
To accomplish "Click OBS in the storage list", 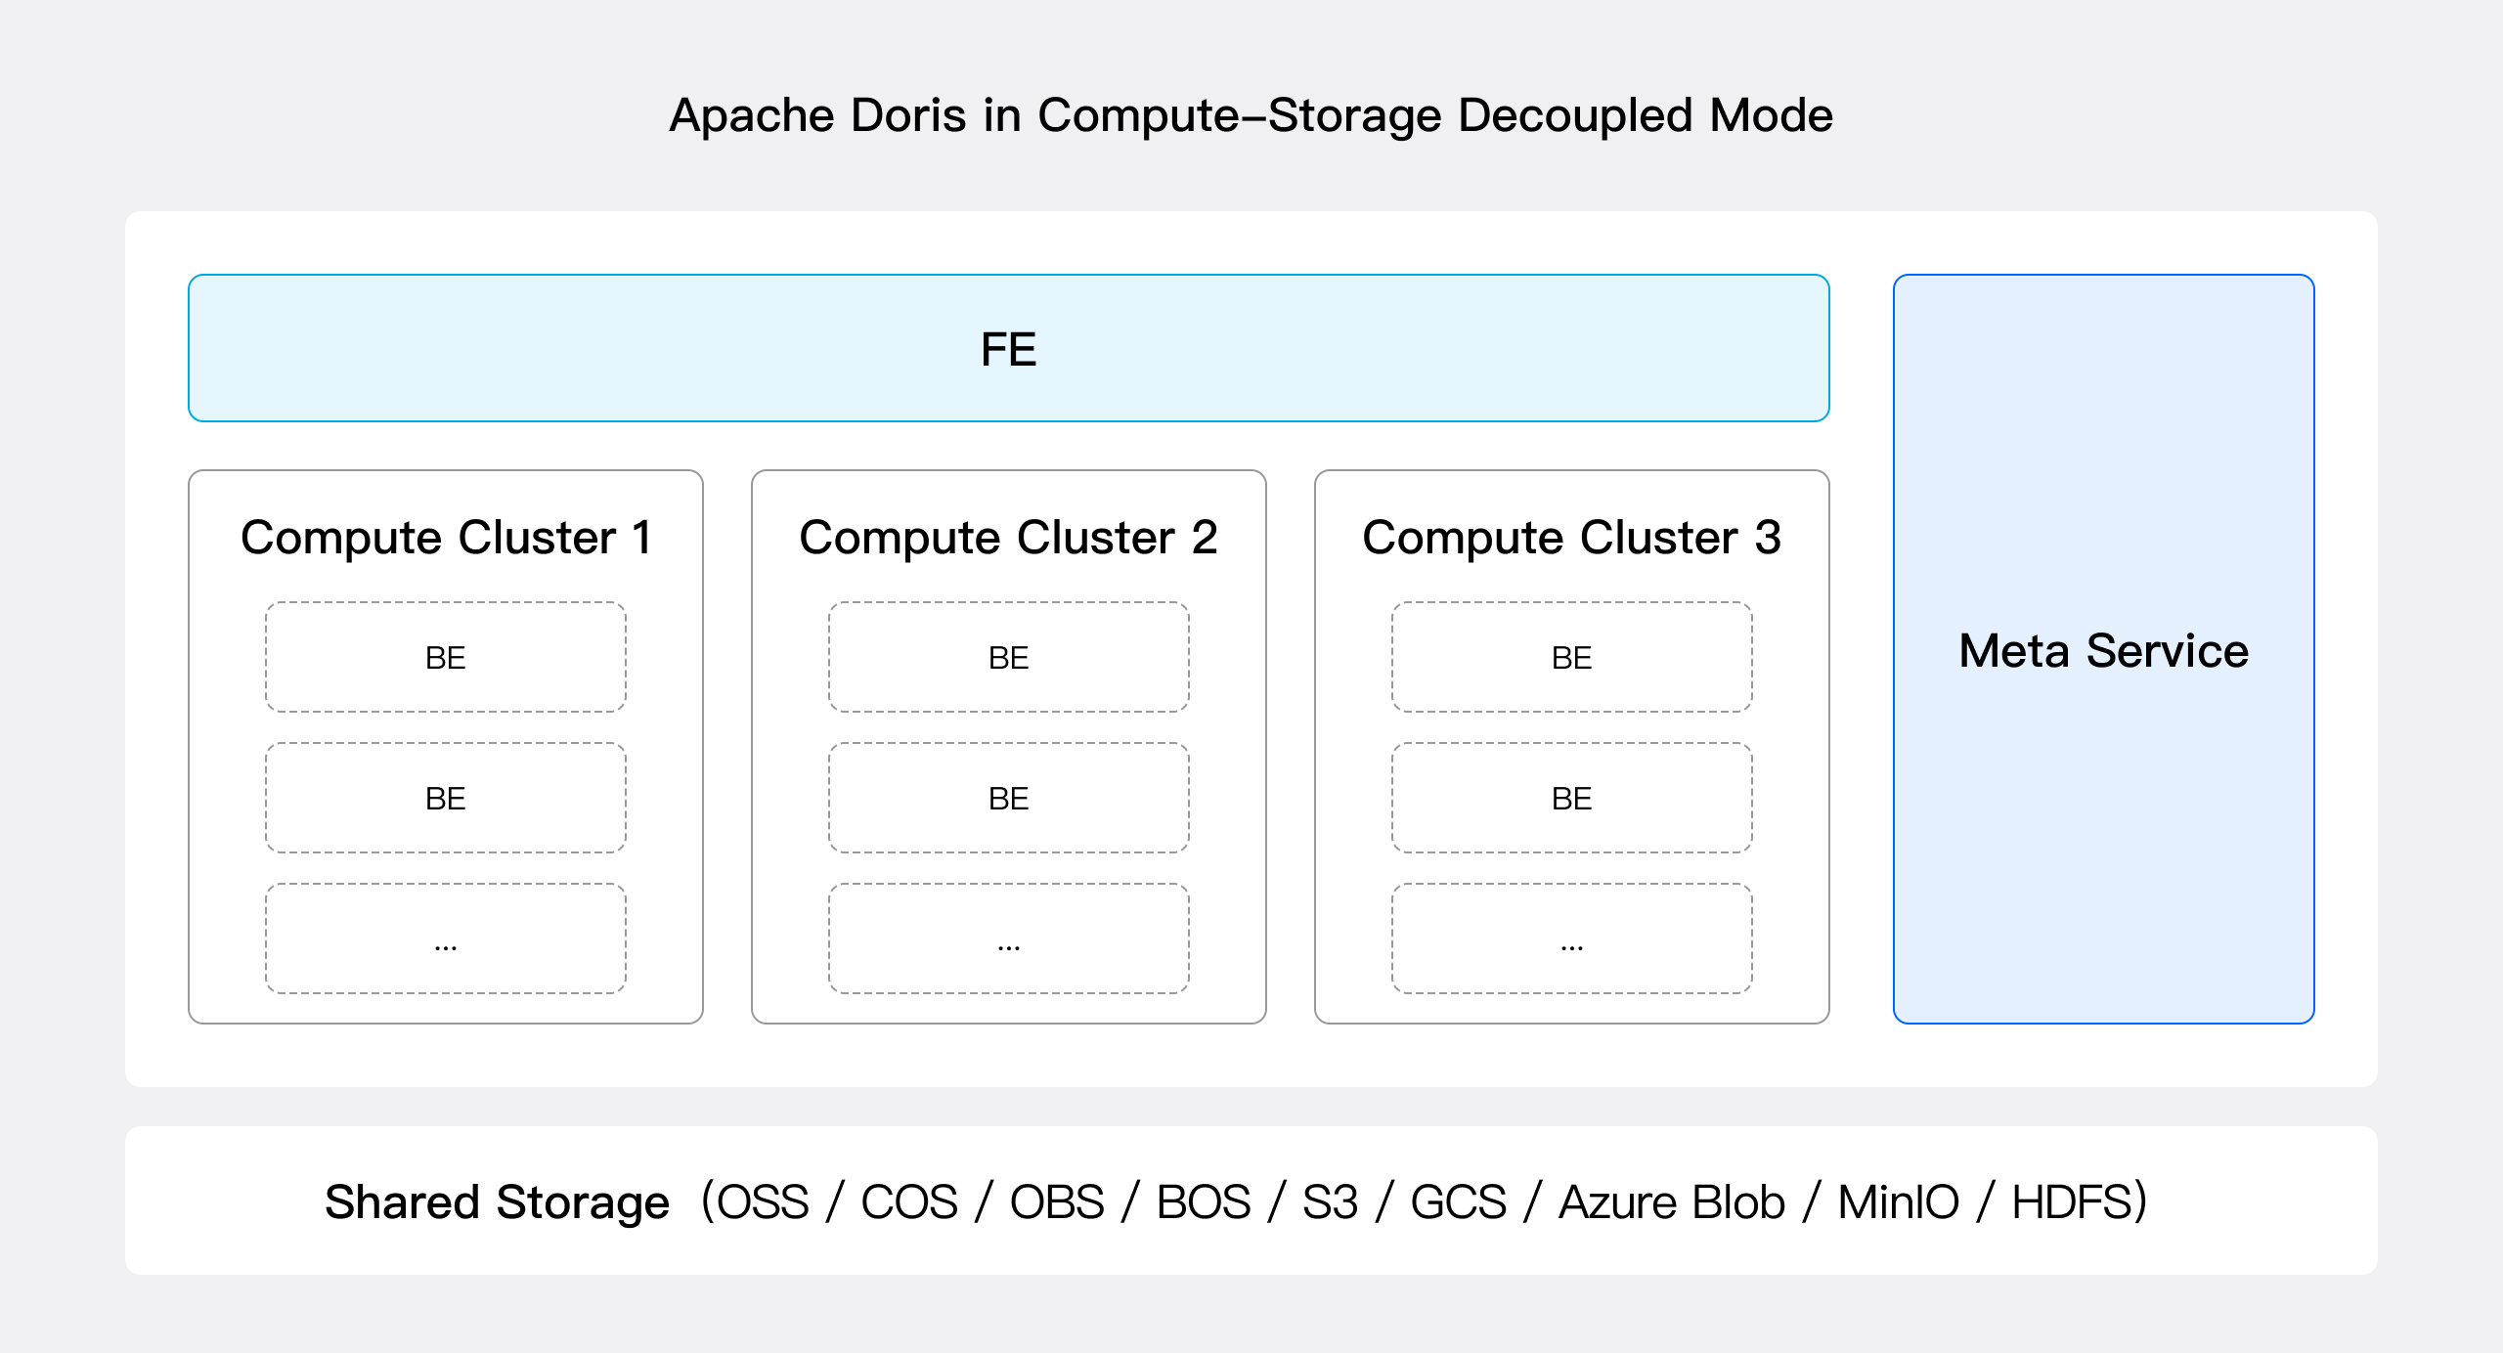I will coord(1057,1202).
